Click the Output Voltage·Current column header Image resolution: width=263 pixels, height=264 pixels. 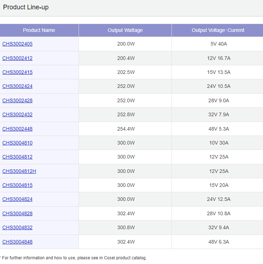[x=218, y=30]
